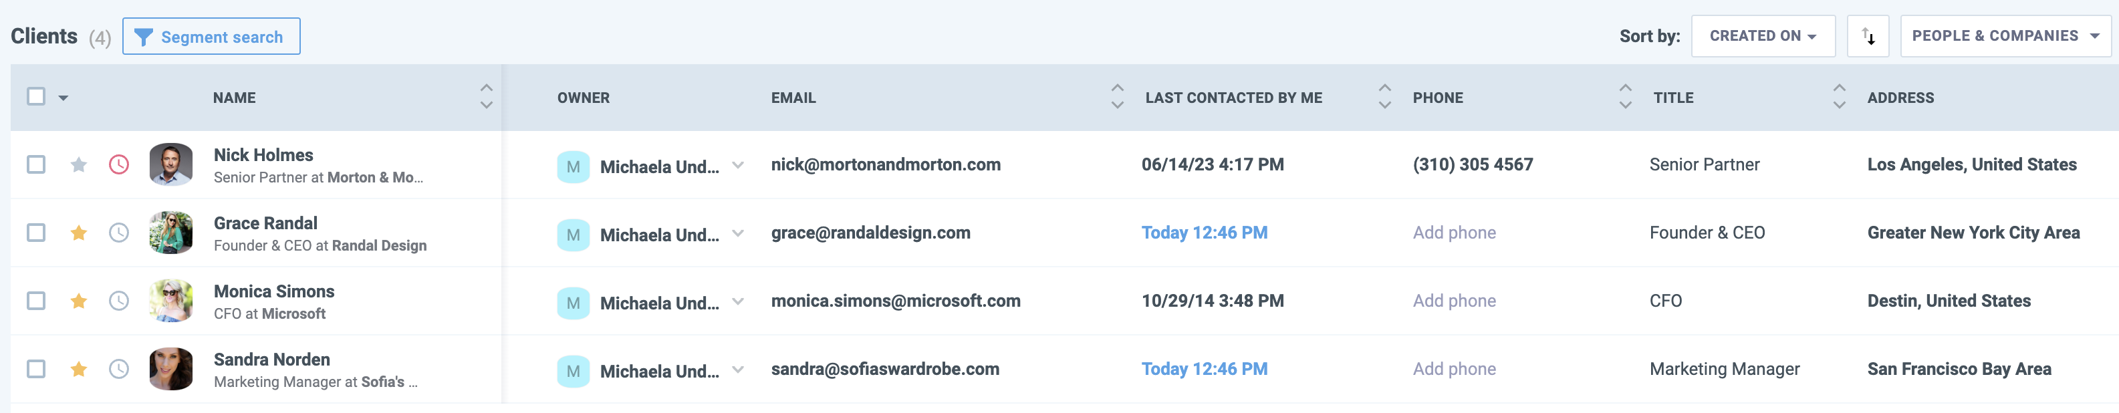Image resolution: width=2119 pixels, height=413 pixels.
Task: Click the email nick@mortonandmorton.com
Action: [x=885, y=164]
